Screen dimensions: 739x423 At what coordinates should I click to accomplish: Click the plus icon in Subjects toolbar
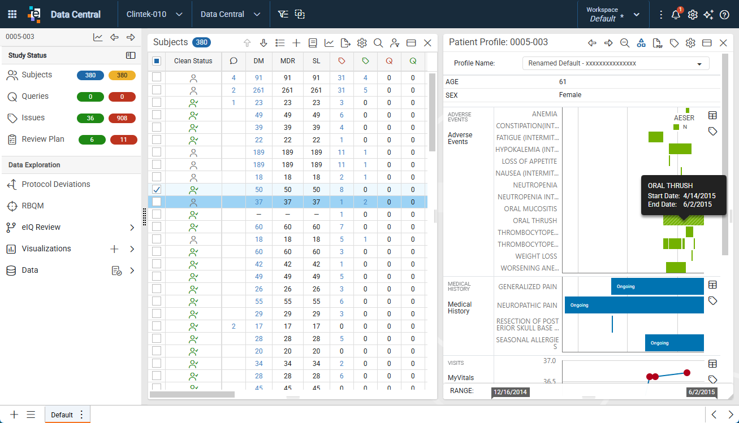pos(296,43)
